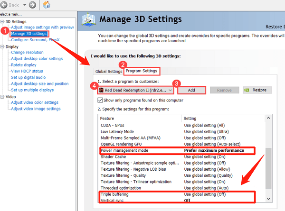285x211 pixels.
Task: Select Texture filtering - Trilinear optimization row
Action: (x=181, y=182)
